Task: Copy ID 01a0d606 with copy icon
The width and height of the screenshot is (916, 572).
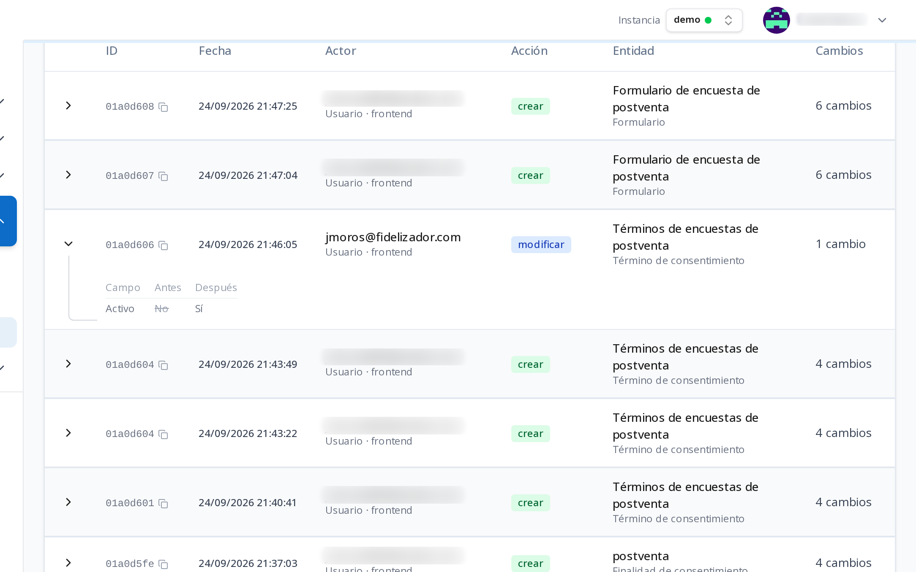Action: [163, 246]
